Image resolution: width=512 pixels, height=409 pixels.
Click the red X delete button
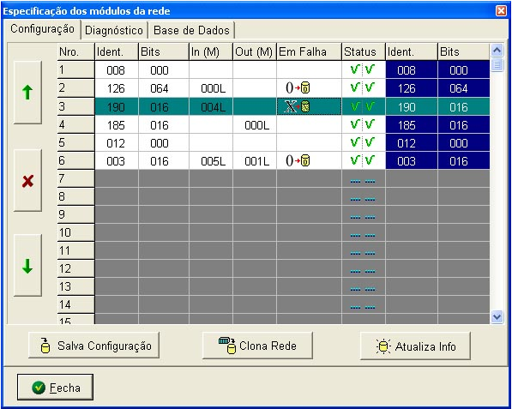(x=27, y=181)
